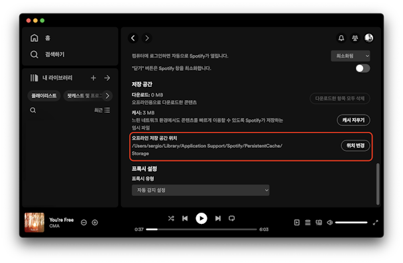Skip to previous track
This screenshot has width=403, height=263.
185,219
